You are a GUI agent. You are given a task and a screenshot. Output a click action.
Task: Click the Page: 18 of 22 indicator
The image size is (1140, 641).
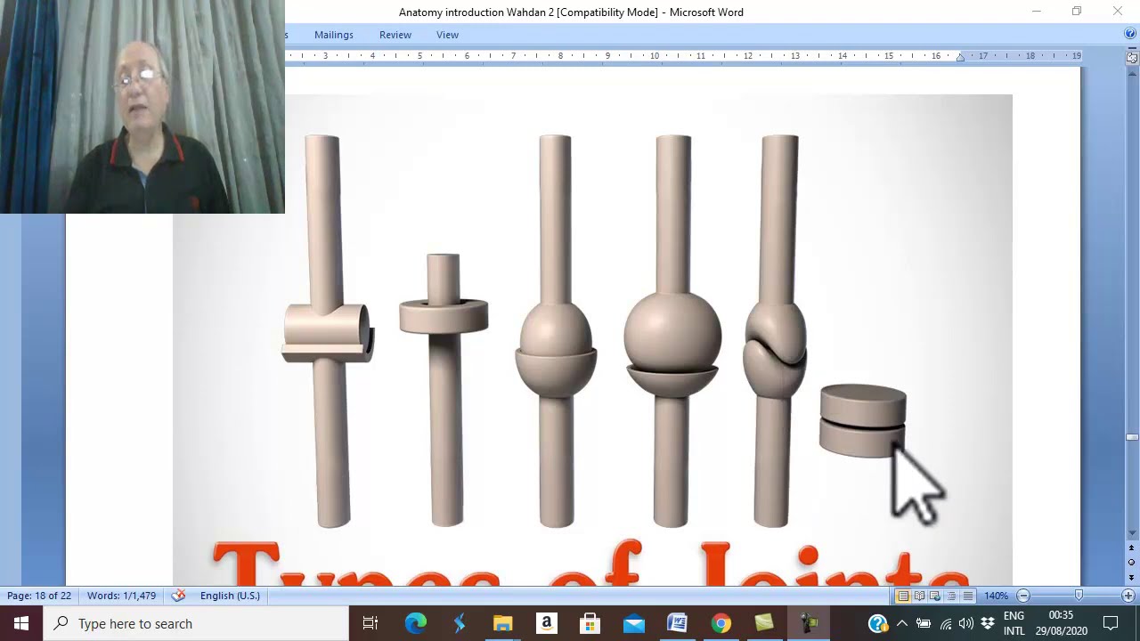click(x=39, y=596)
